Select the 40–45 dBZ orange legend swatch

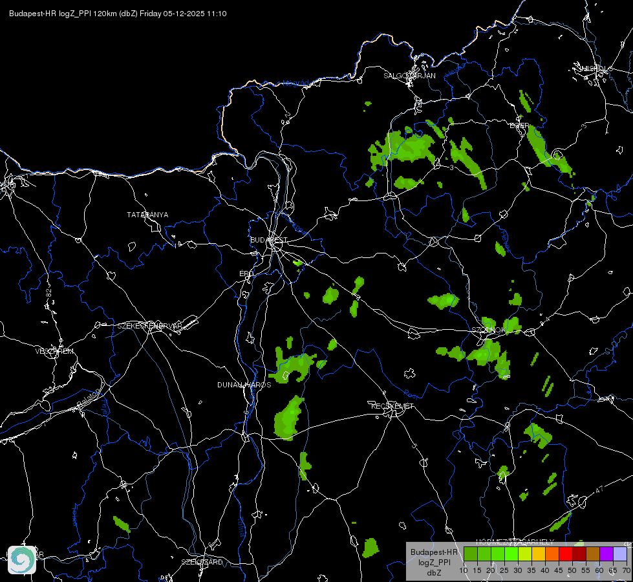[552, 554]
